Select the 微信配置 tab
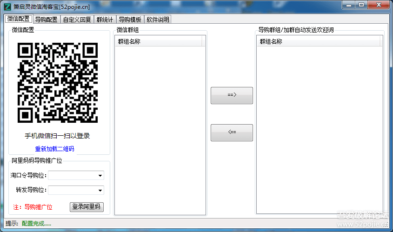 point(19,19)
